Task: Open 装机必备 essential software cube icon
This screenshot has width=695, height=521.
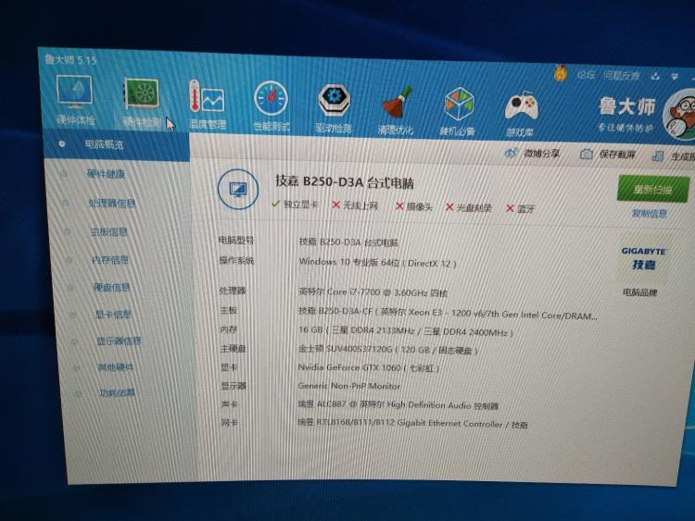Action: 458,112
